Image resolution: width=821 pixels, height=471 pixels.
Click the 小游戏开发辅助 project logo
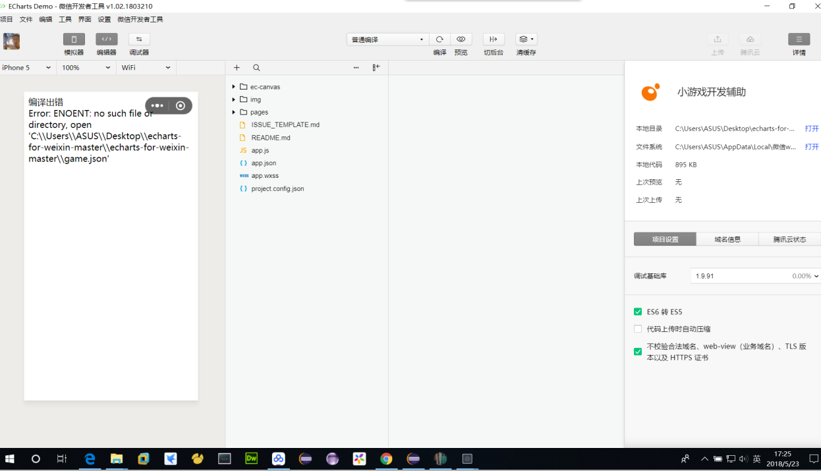pos(650,92)
